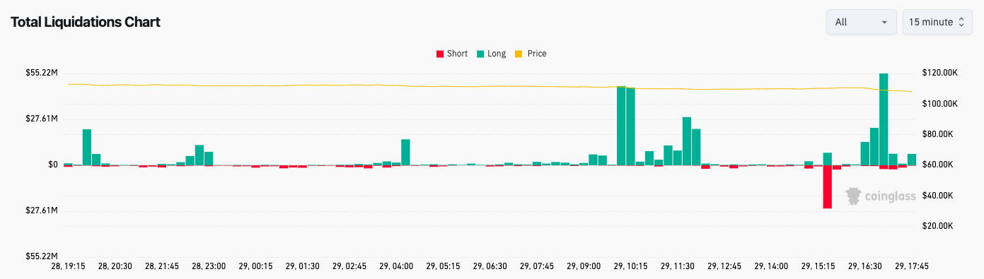The image size is (984, 279).
Task: Hide the Price line via legend label
Action: (537, 54)
